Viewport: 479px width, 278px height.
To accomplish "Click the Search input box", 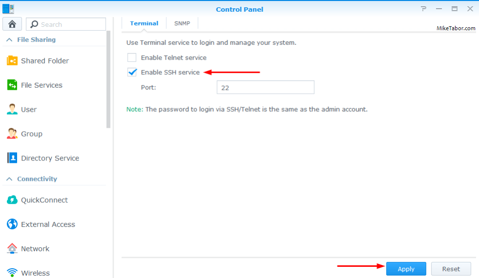I will 66,24.
